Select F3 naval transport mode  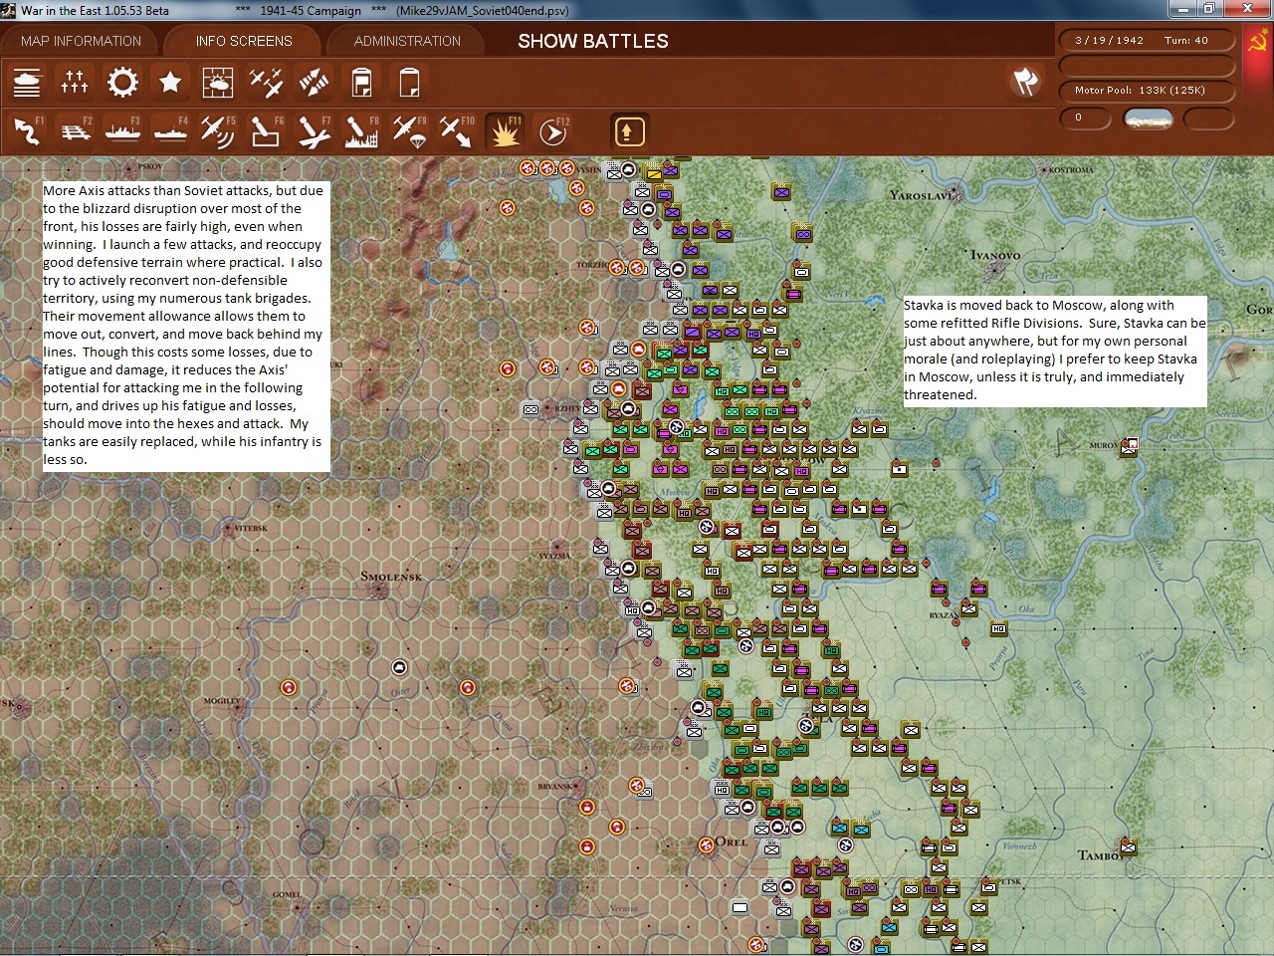[122, 130]
